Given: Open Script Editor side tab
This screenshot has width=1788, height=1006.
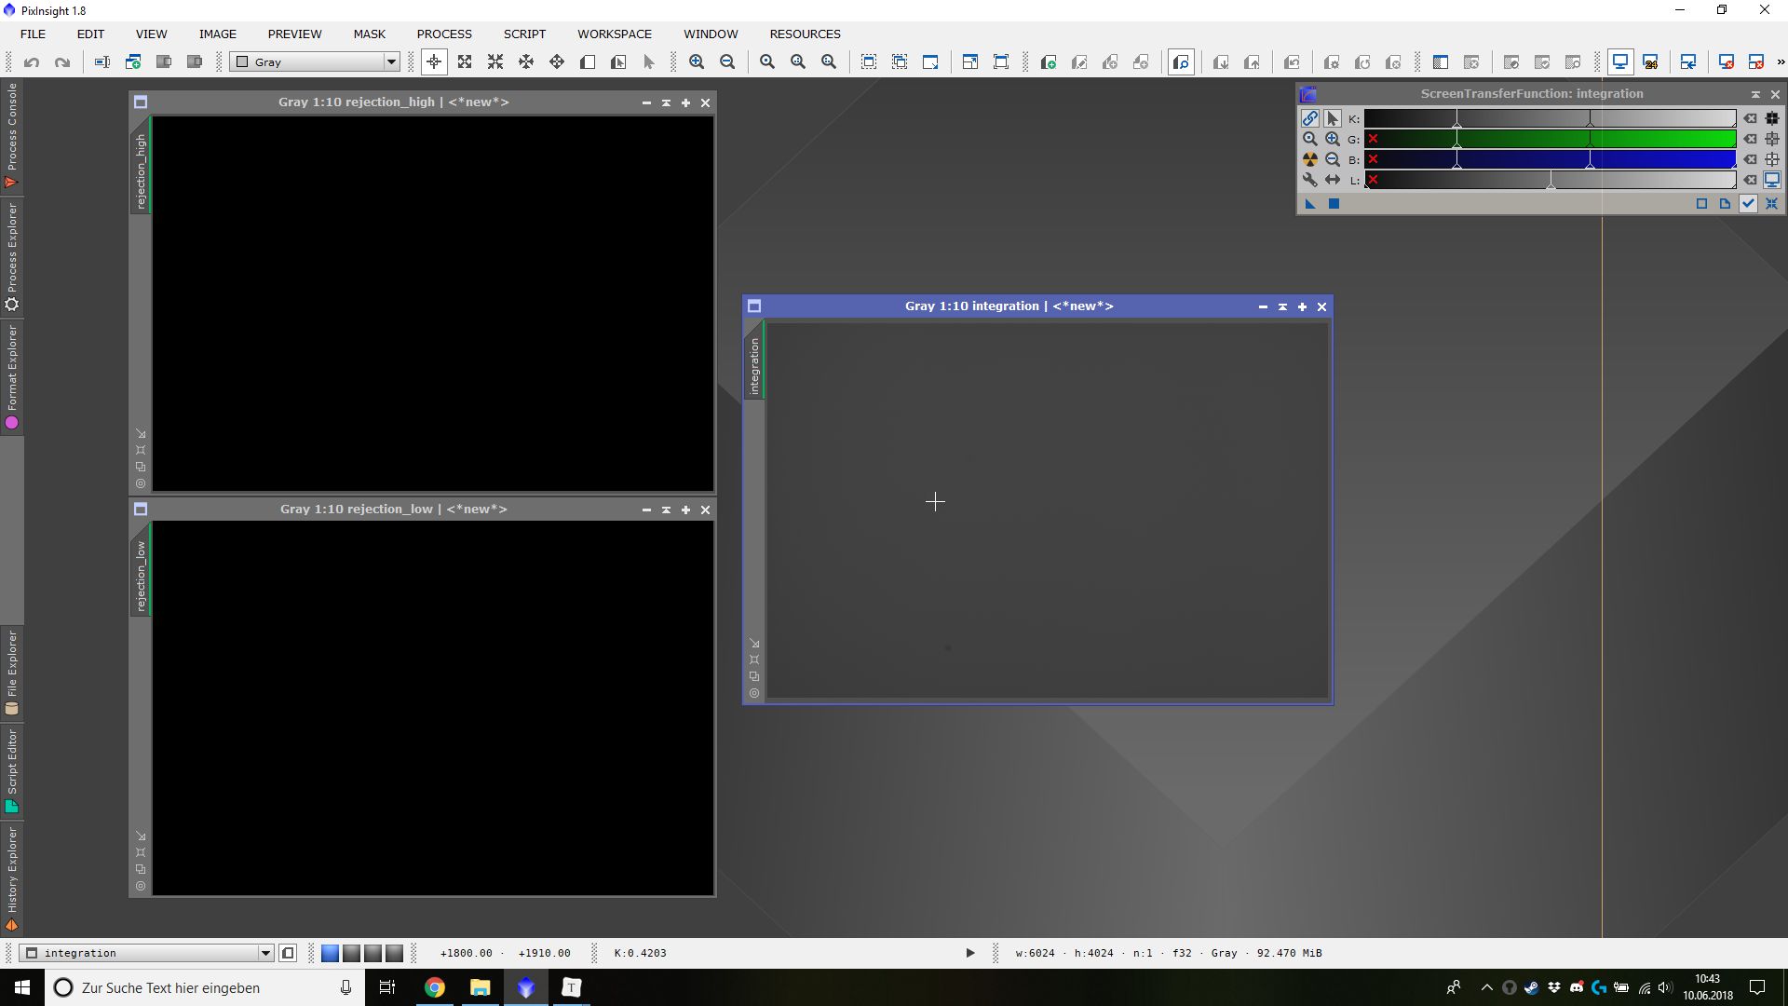Looking at the screenshot, I should [x=12, y=770].
